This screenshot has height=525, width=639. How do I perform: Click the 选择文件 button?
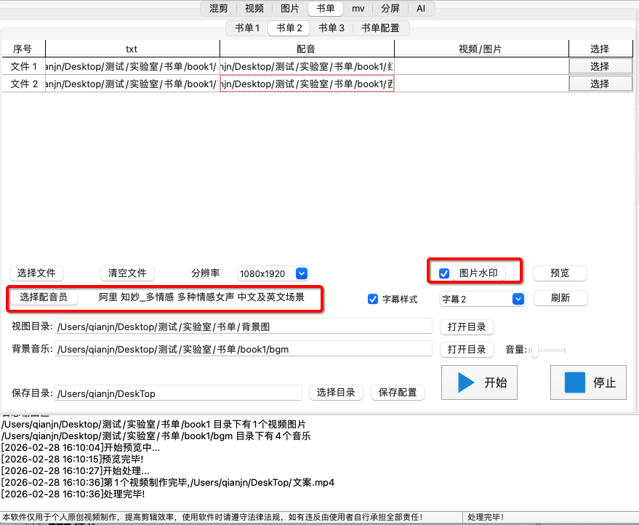point(36,273)
